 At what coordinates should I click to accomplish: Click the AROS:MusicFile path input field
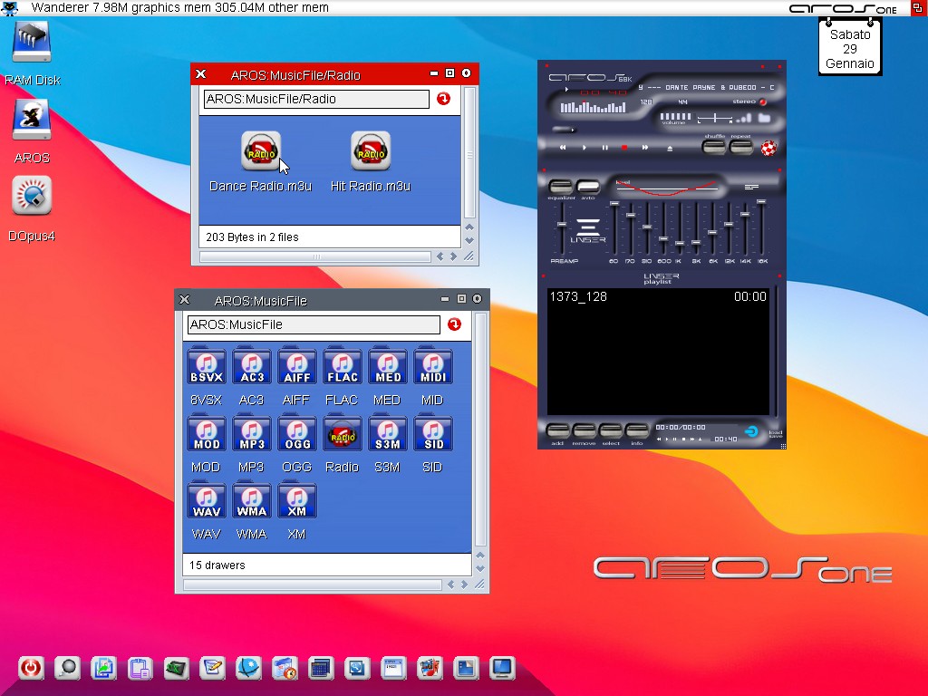[x=313, y=324]
